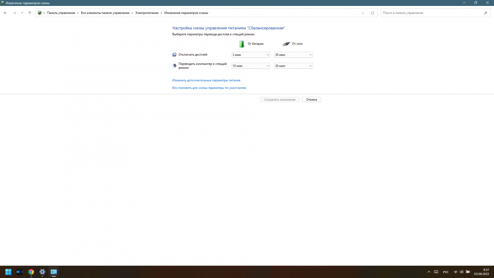This screenshot has width=494, height=278.
Task: Open the battery display-off dropdown set to 3 мин
Action: tap(250, 55)
